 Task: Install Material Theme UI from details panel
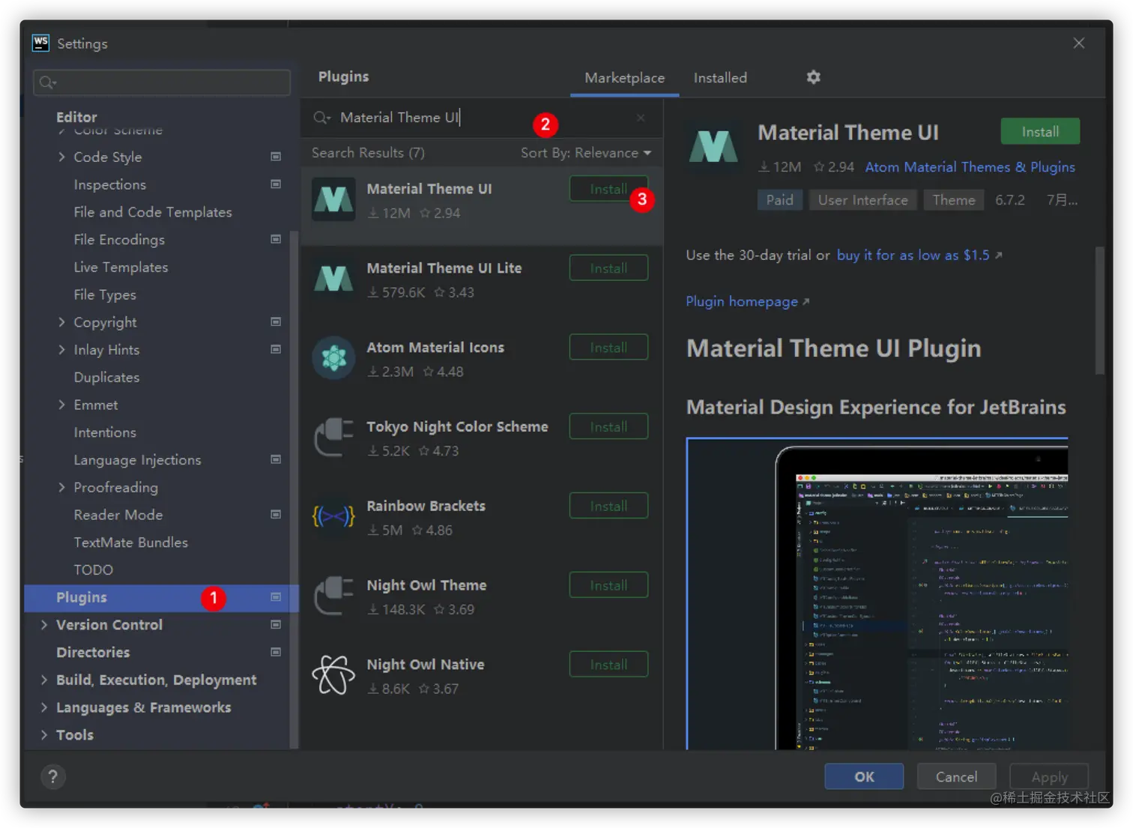click(x=1040, y=131)
